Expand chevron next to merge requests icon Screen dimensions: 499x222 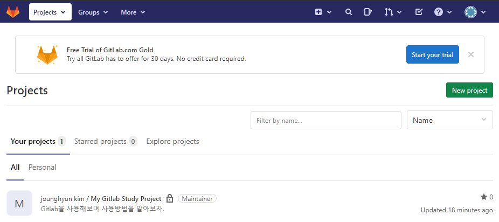click(x=399, y=12)
